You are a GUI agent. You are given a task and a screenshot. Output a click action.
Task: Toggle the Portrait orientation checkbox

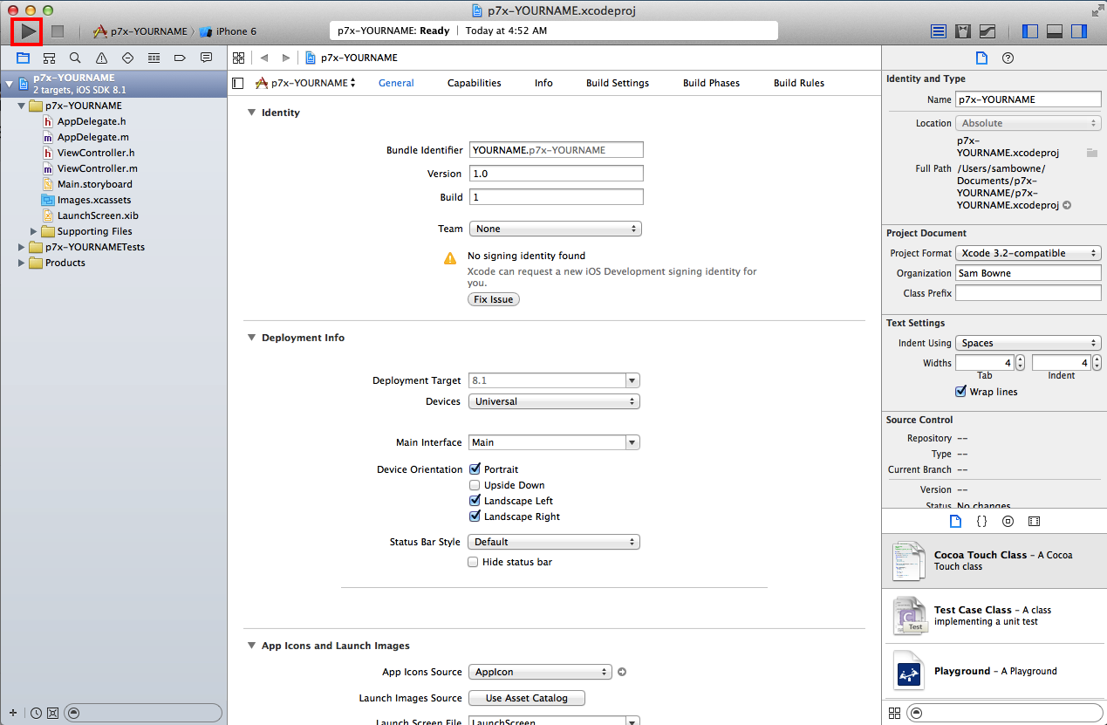475,469
